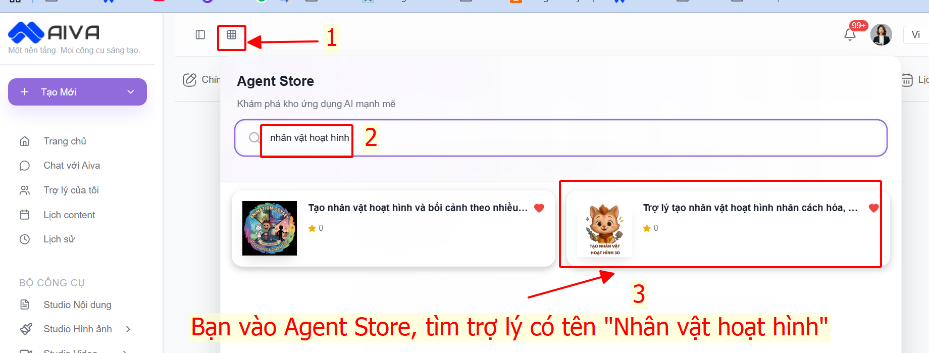Screen dimensions: 929x353
Task: Click the search magnifier icon
Action: click(x=254, y=138)
